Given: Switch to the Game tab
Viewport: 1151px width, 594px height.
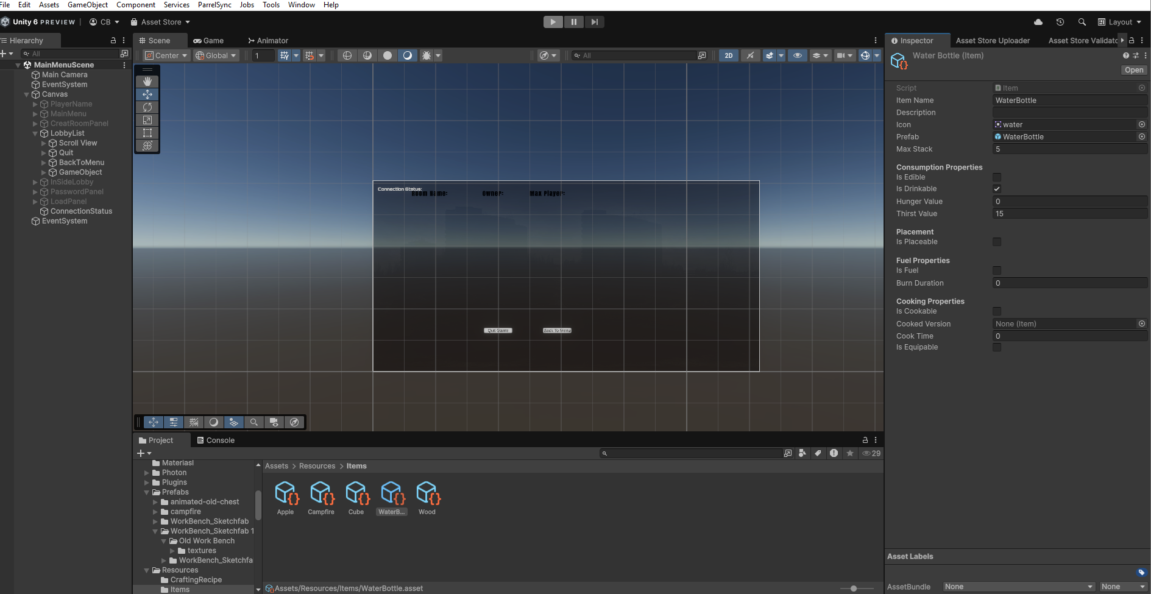Looking at the screenshot, I should [209, 40].
